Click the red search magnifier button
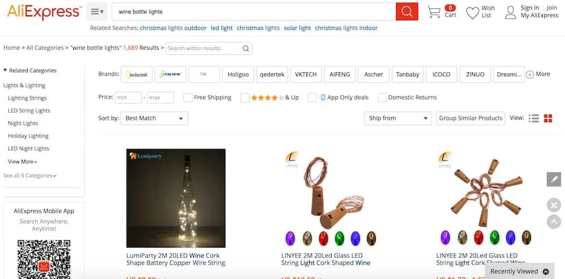Screen dimensions: 565x279 (407, 11)
